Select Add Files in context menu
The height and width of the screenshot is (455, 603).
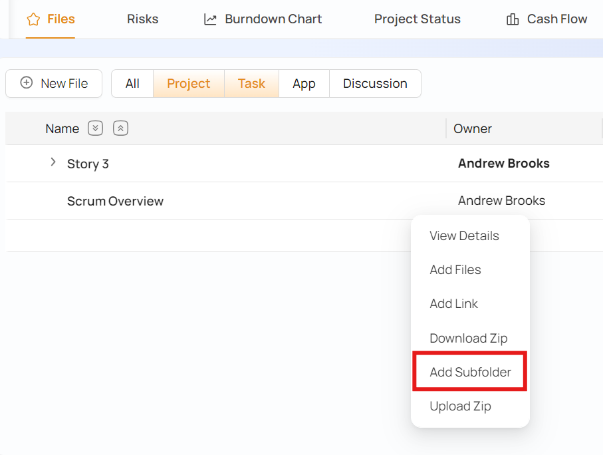(455, 269)
